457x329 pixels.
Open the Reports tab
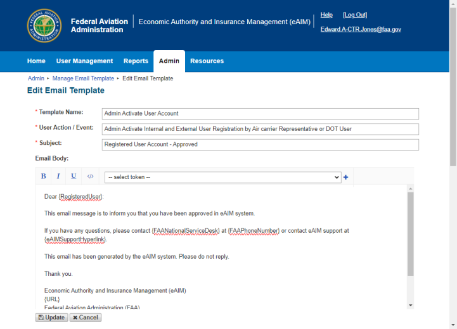coord(136,61)
